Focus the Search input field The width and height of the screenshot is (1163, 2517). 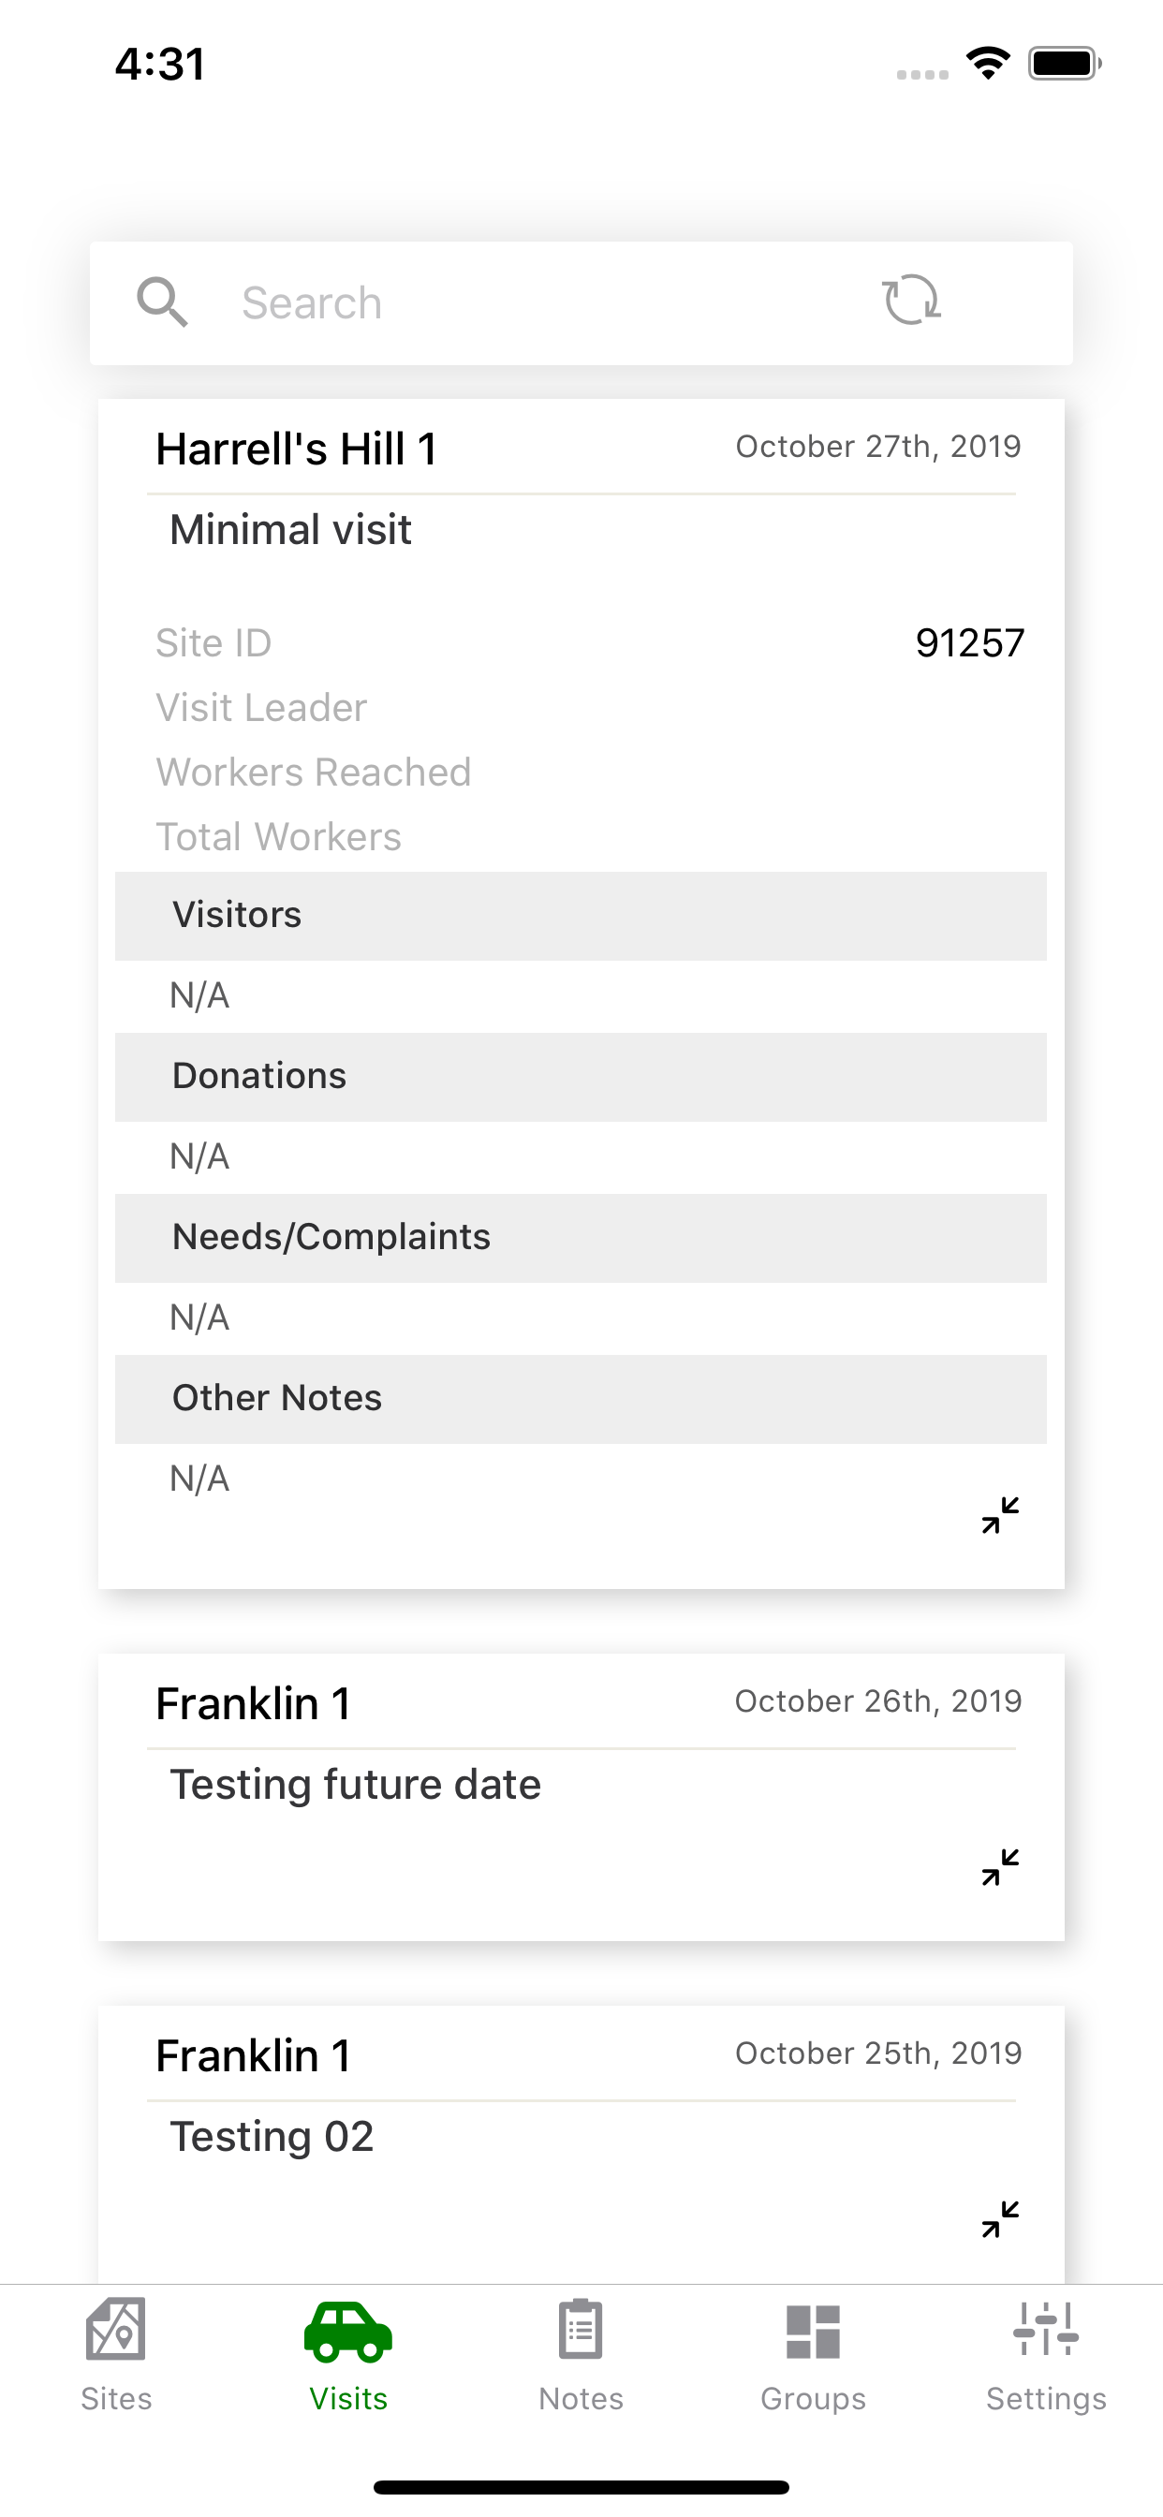point(547,302)
